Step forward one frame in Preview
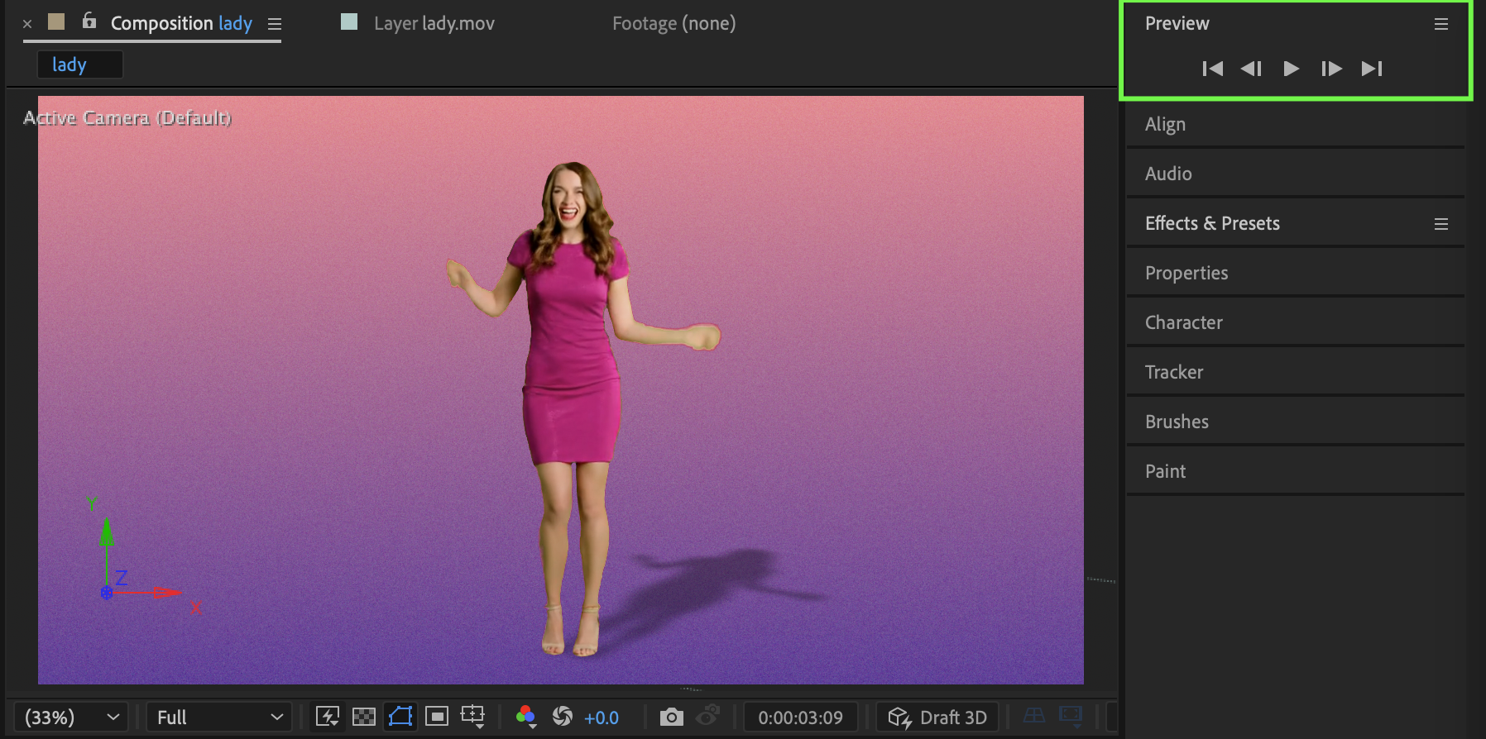The height and width of the screenshot is (739, 1486). click(1330, 69)
